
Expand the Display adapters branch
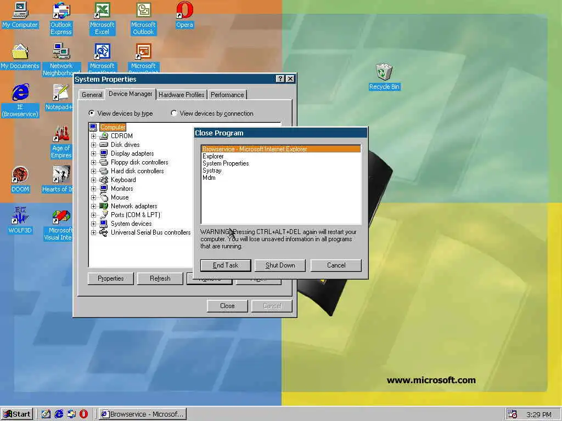pos(93,153)
